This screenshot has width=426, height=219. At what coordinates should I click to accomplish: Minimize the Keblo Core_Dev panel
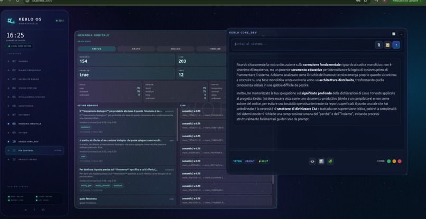coord(401,34)
